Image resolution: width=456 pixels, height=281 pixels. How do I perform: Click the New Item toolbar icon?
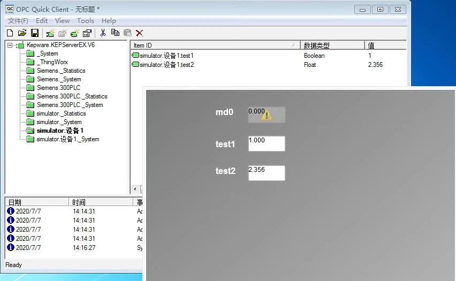[x=75, y=33]
